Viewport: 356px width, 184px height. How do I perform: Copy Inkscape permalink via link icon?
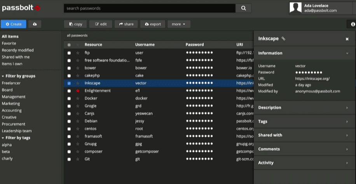[283, 38]
